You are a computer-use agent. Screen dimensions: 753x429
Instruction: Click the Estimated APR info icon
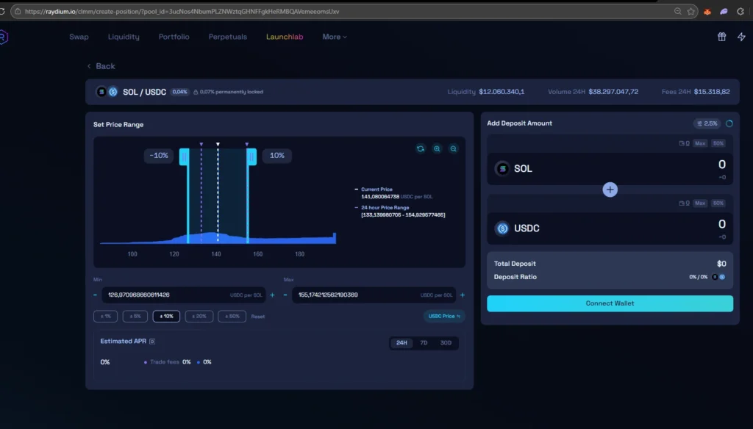(x=152, y=342)
